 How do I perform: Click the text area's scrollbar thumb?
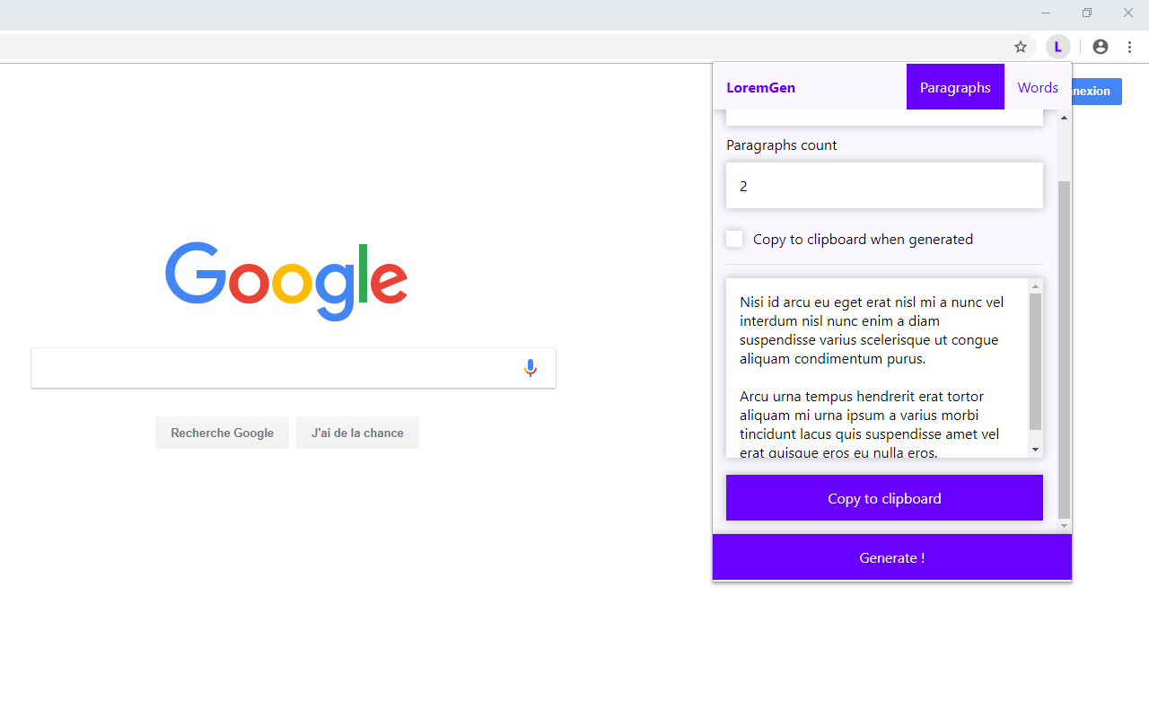click(1035, 362)
